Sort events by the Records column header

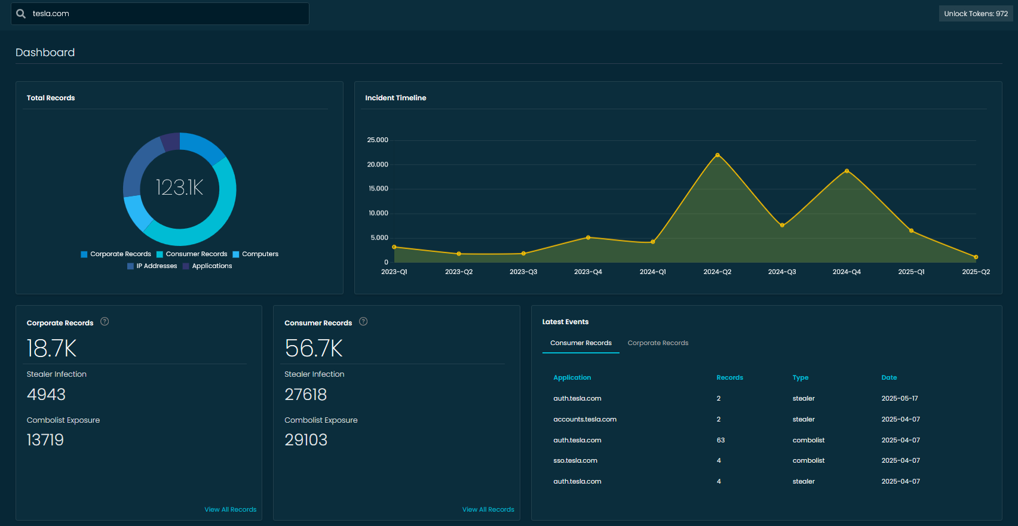(x=729, y=377)
